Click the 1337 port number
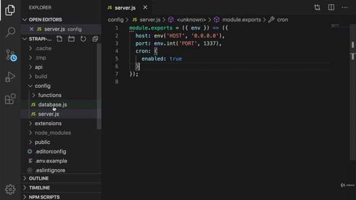The height and width of the screenshot is (200, 356). click(x=210, y=43)
